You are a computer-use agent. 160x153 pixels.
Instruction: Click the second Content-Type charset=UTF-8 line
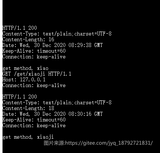57,102
